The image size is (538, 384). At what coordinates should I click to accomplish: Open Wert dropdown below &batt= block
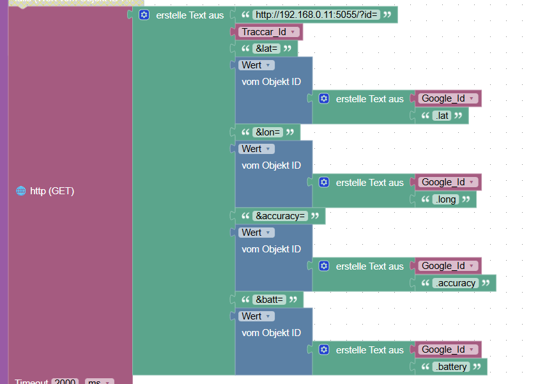click(x=256, y=316)
